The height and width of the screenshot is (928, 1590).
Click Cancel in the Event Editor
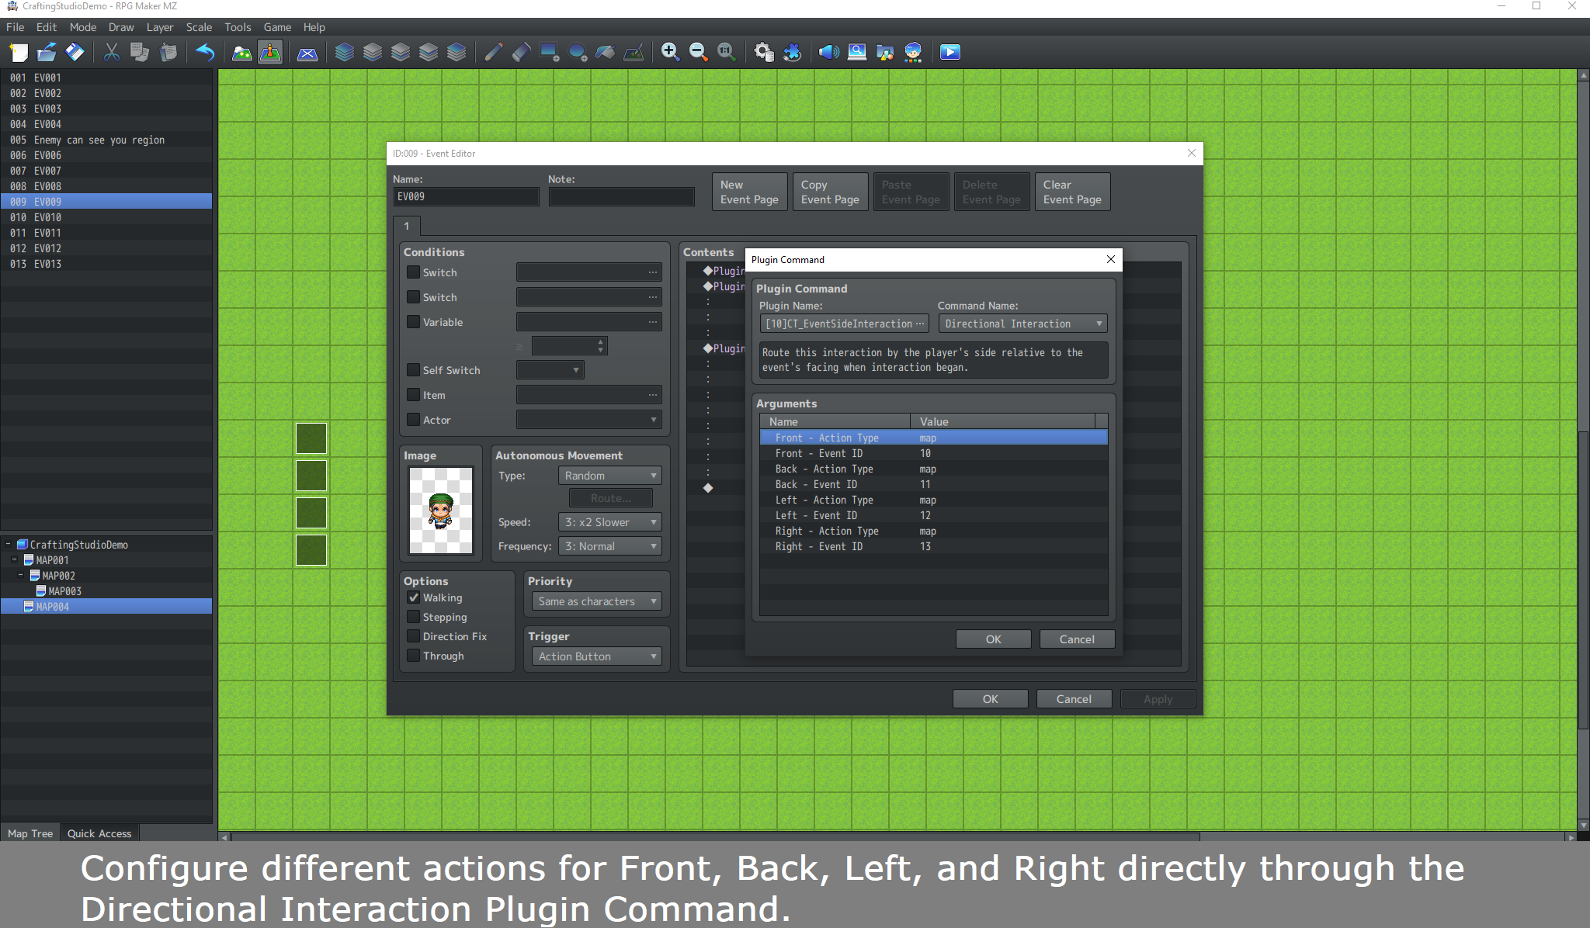1074,699
